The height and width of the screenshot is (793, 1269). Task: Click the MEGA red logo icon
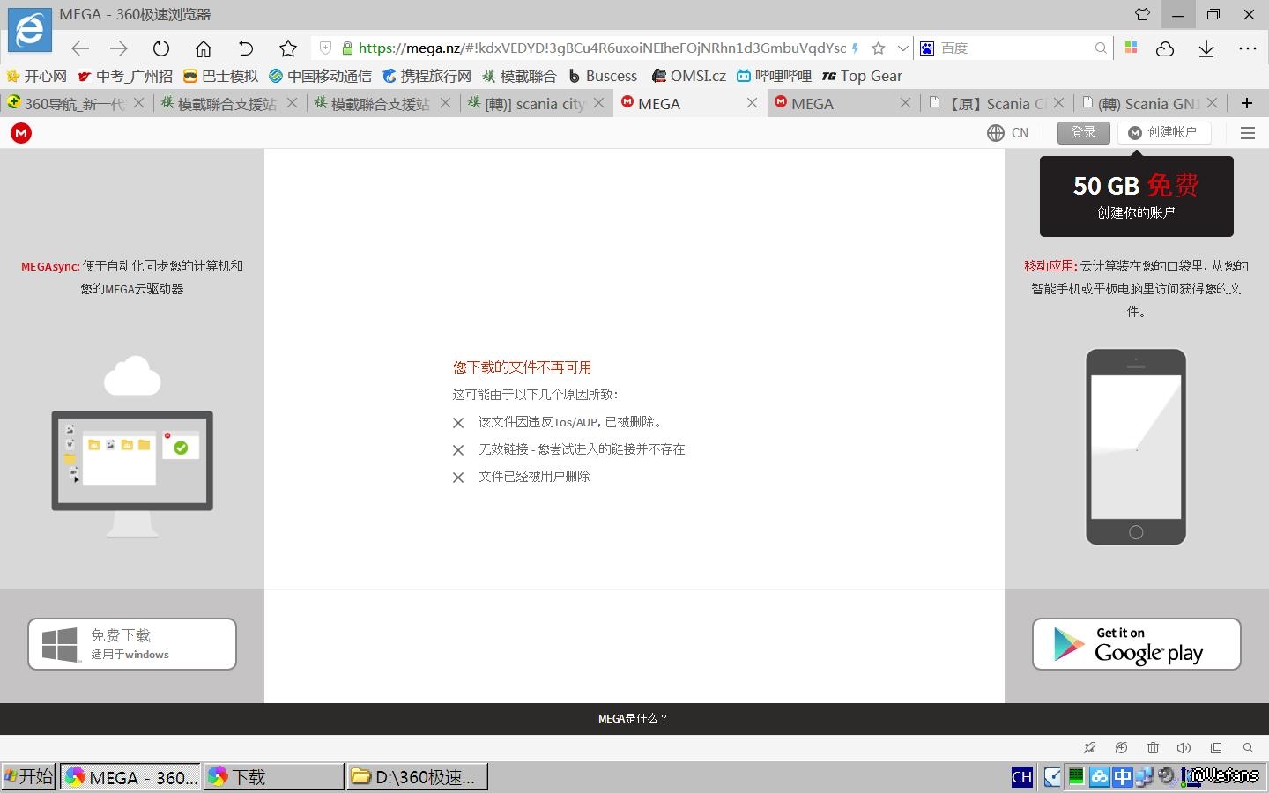pos(21,133)
